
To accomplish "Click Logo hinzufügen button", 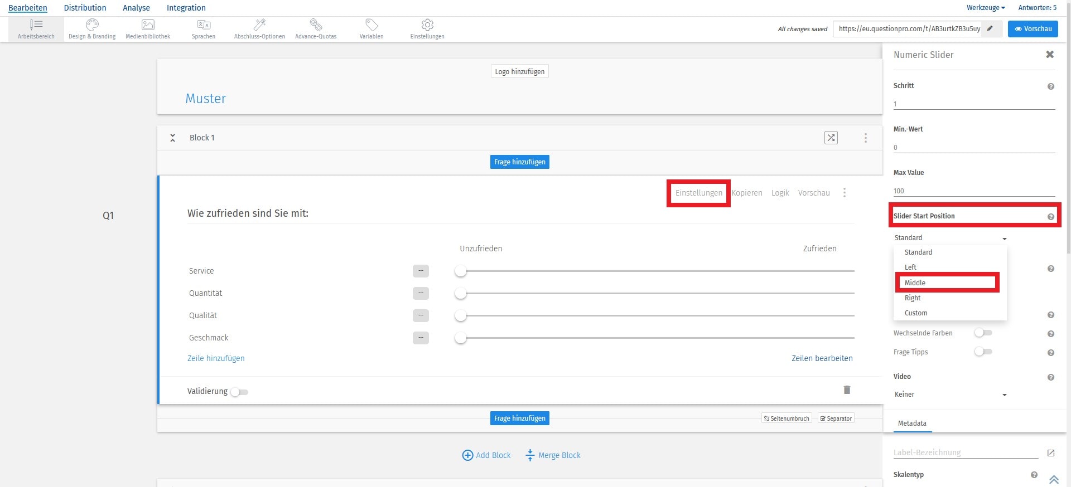I will (x=520, y=71).
